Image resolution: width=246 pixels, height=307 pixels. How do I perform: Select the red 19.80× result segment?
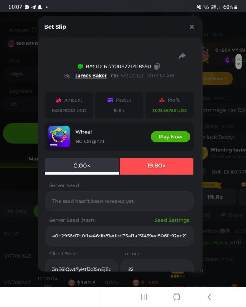[156, 166]
